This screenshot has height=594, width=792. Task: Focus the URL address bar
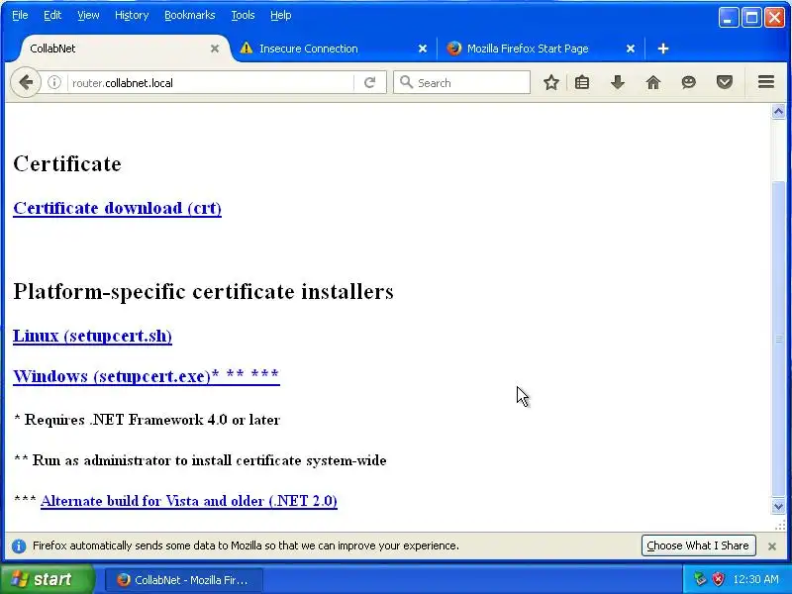[212, 82]
